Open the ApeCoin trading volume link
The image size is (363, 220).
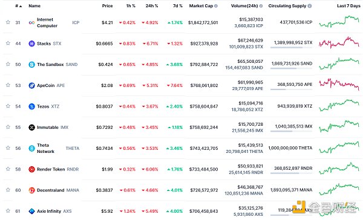tap(250, 82)
